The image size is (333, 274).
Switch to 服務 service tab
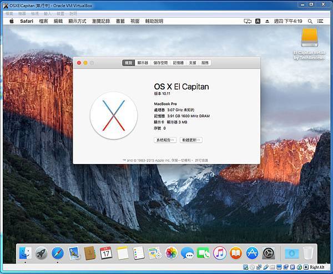[205, 63]
